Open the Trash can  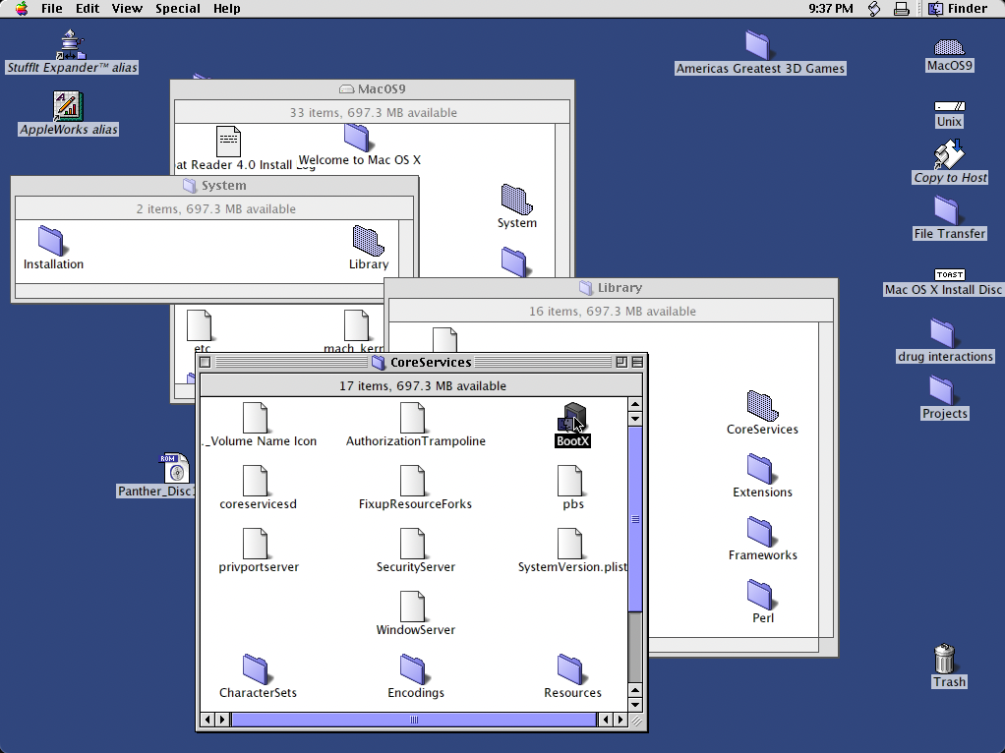pyautogui.click(x=947, y=661)
